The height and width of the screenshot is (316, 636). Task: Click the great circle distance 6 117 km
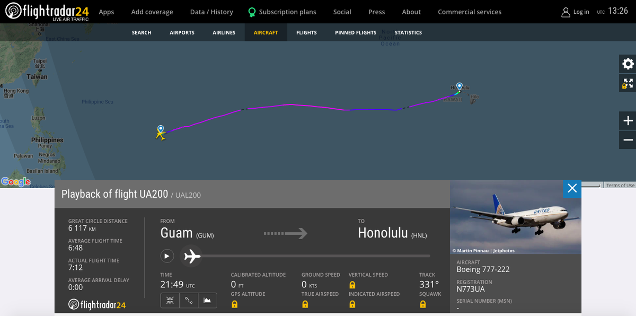[x=82, y=229]
